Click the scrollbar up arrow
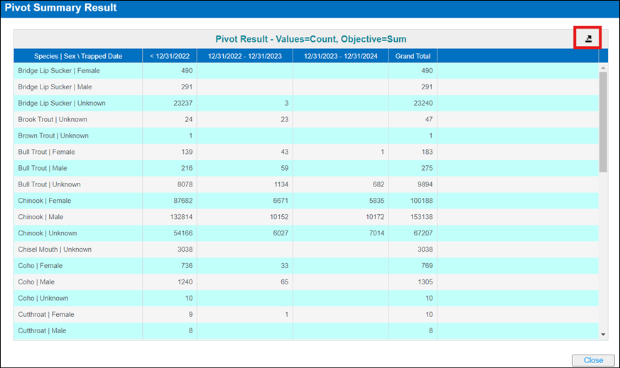The height and width of the screenshot is (368, 620). [603, 68]
